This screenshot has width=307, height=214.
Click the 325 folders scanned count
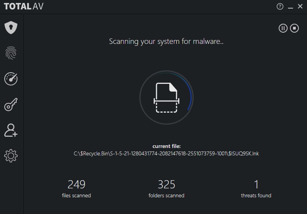(x=167, y=184)
